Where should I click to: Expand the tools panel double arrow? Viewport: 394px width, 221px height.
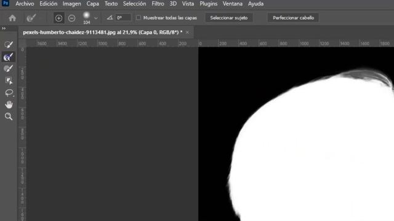pyautogui.click(x=4, y=28)
